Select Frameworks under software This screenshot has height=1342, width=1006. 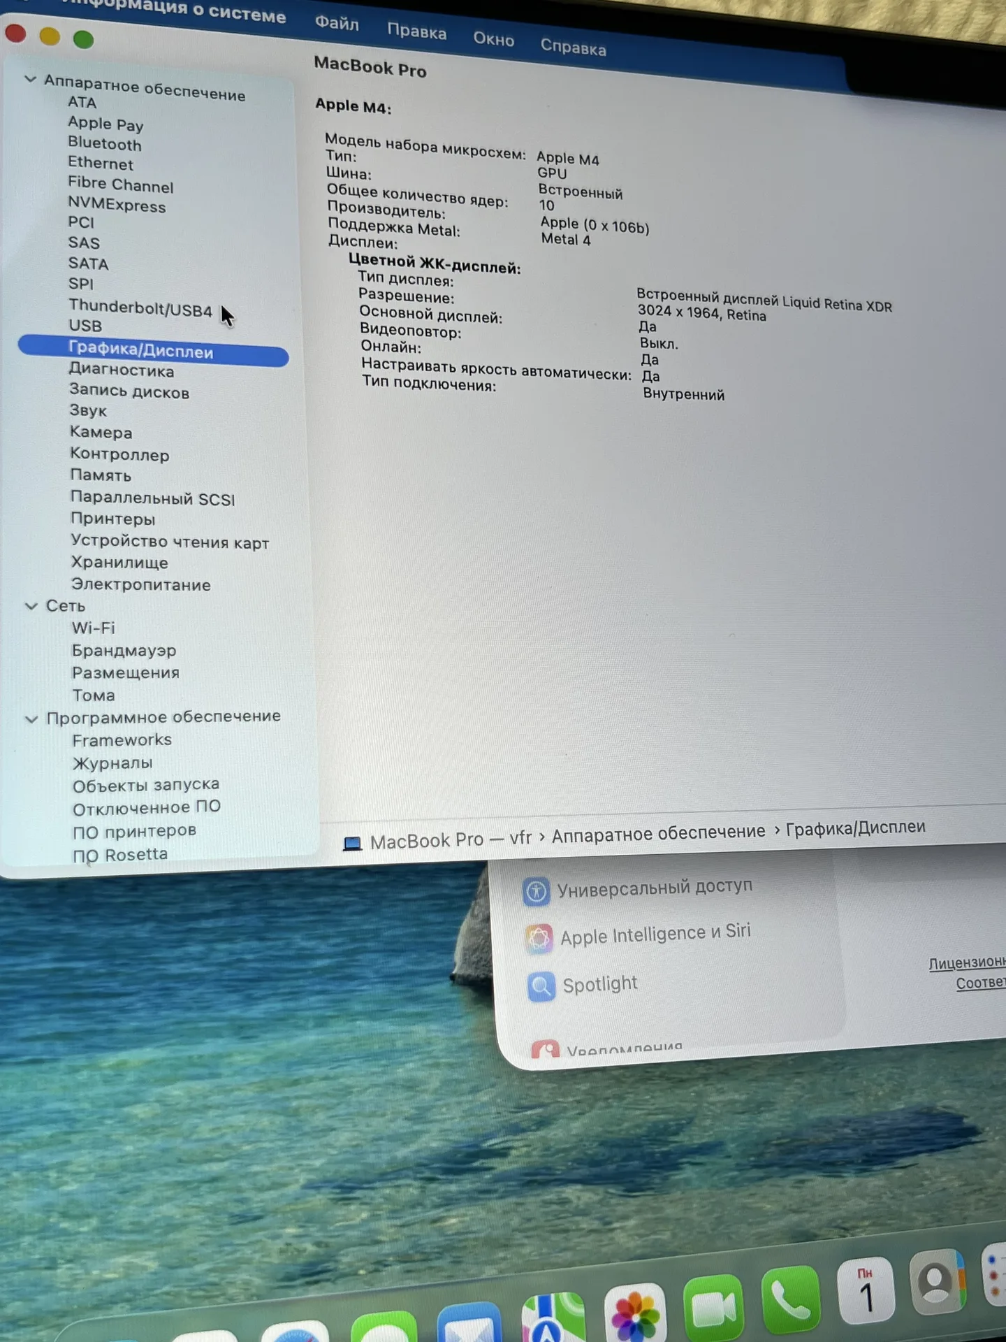(122, 739)
